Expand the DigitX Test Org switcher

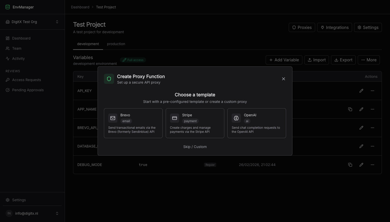32,22
